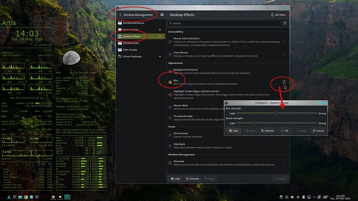
Task: Toggle Highlight Screen Edges and Hot Corners checkbox
Action: click(x=170, y=95)
